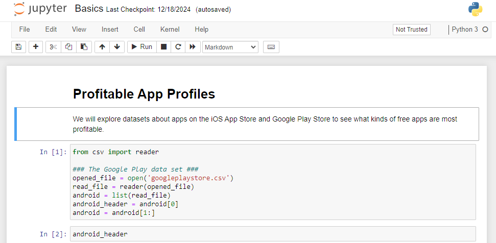This screenshot has width=496, height=243.
Task: Open the Insert menu
Action: point(110,30)
